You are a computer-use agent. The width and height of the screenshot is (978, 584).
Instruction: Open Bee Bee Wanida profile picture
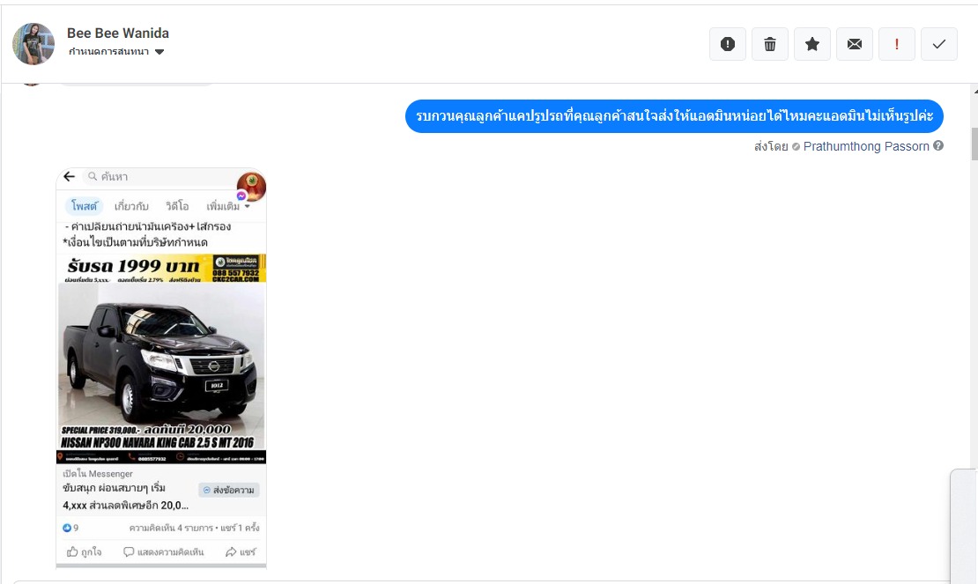coord(33,44)
